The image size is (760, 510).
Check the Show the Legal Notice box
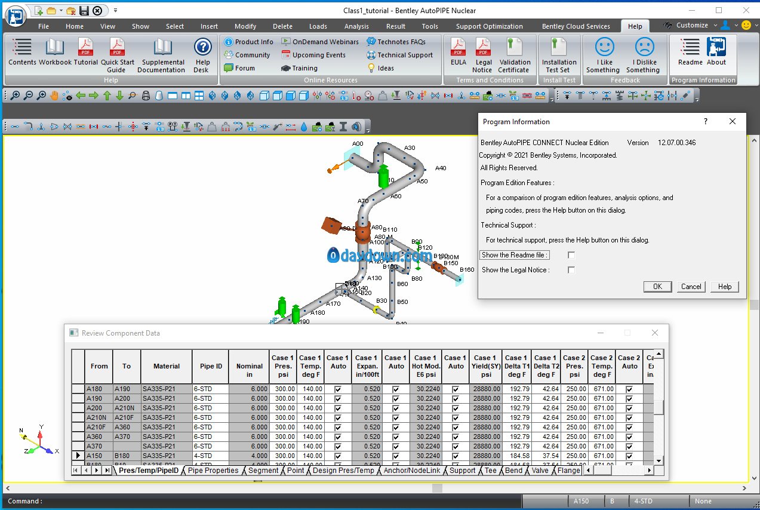pos(571,270)
